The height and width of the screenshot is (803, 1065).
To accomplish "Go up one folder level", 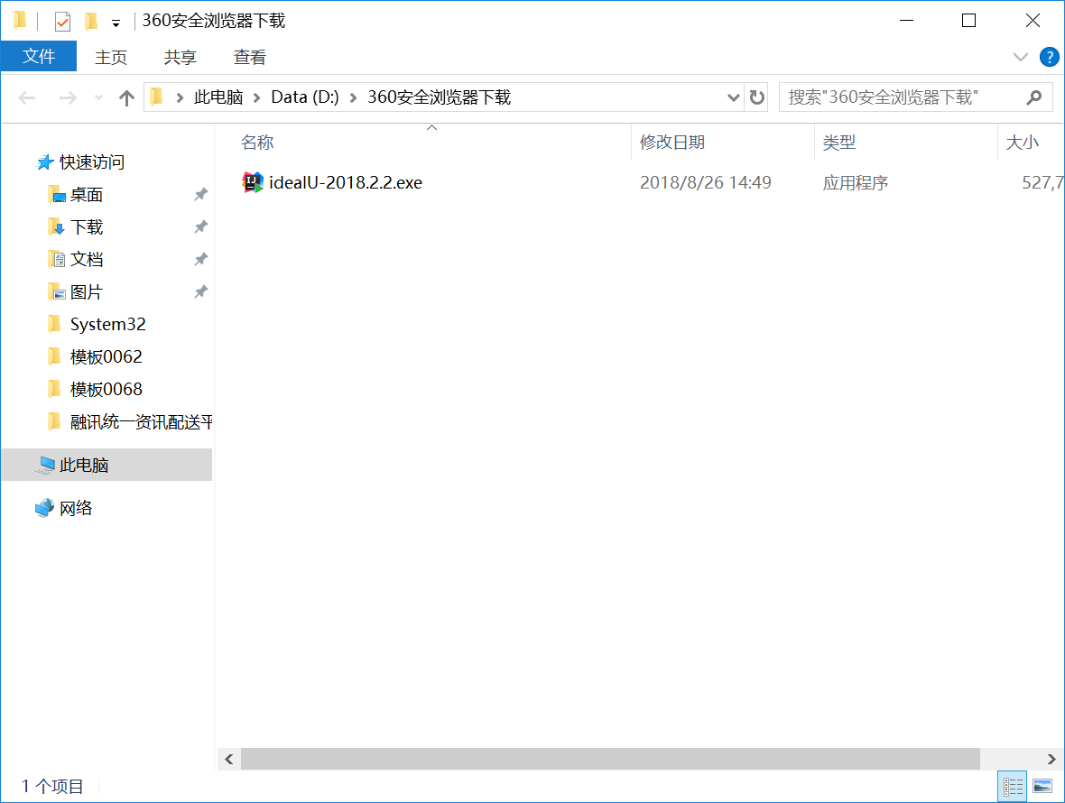I will tap(126, 98).
